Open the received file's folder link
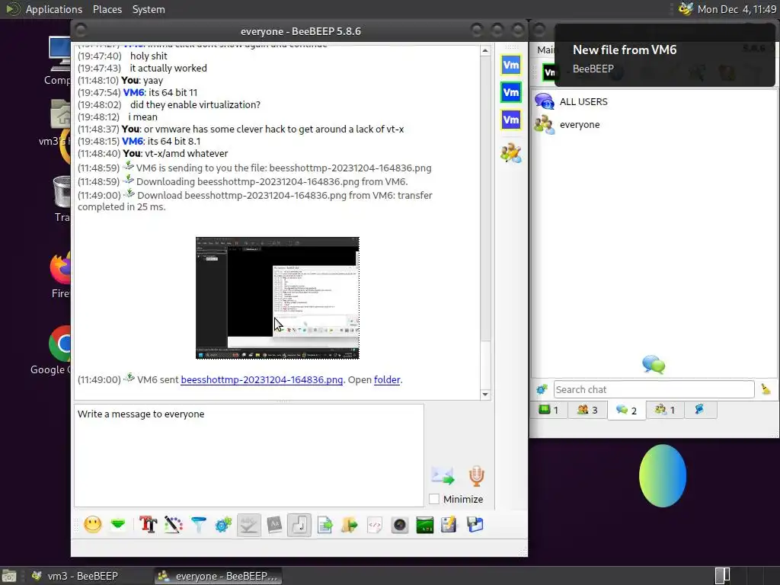The width and height of the screenshot is (780, 585). 387,379
